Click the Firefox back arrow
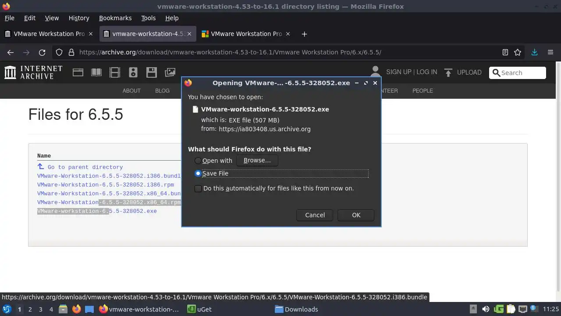 pyautogui.click(x=11, y=52)
